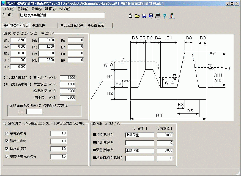This screenshot has width=241, height=176.
Task: Disable the 地震時常時満水時 case
Action: tap(6, 156)
